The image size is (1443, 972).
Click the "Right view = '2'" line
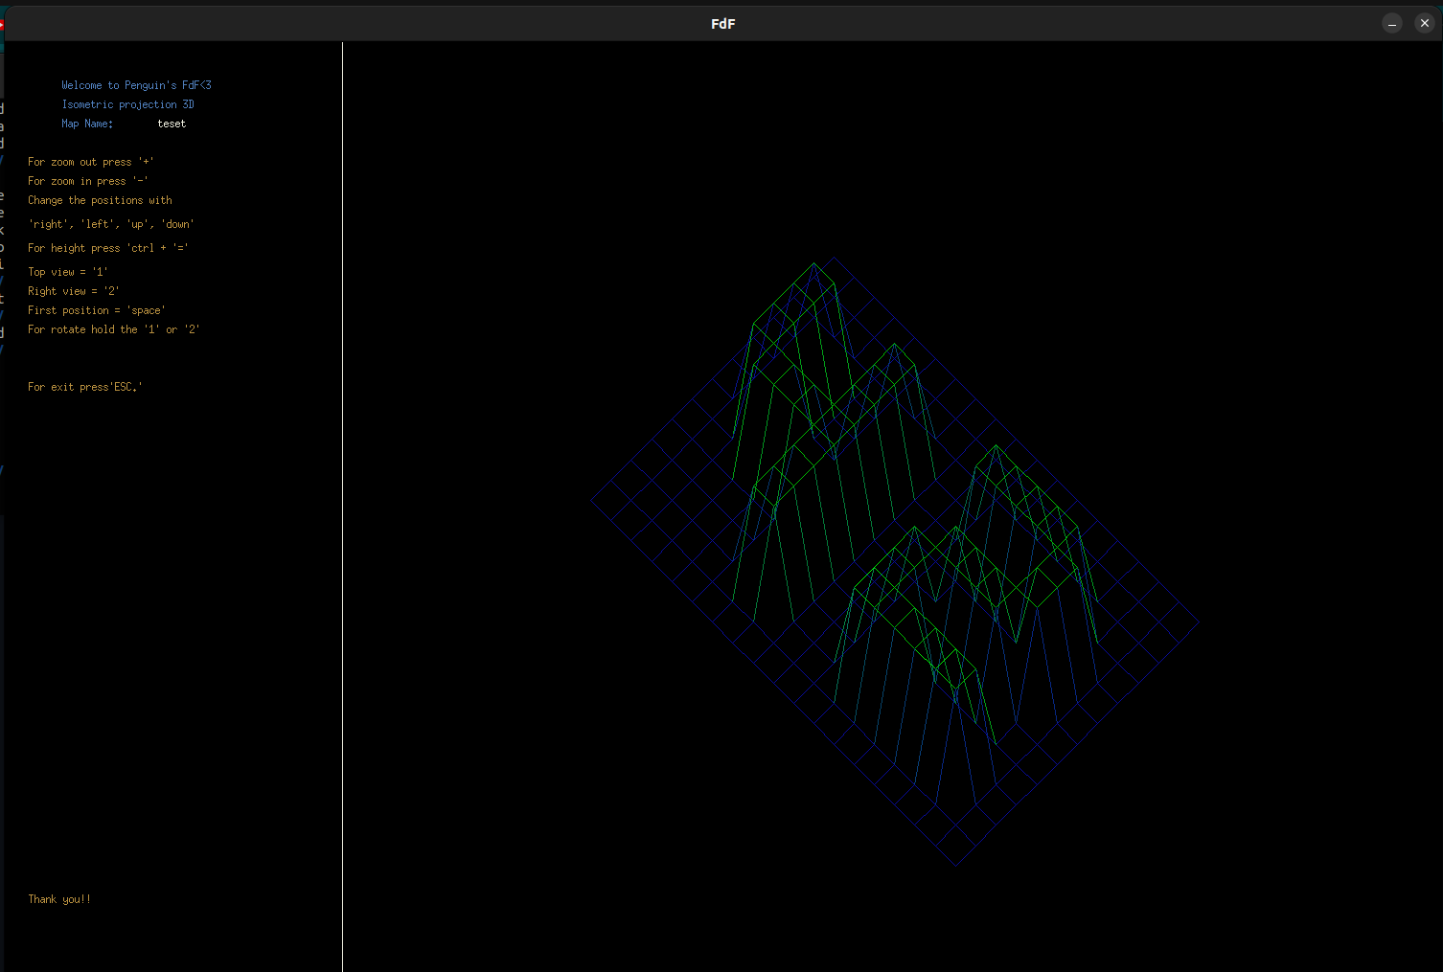[x=73, y=291]
